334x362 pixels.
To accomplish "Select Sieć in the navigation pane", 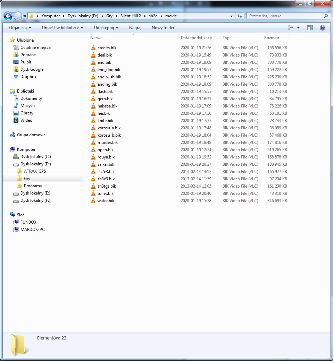I will [17, 215].
